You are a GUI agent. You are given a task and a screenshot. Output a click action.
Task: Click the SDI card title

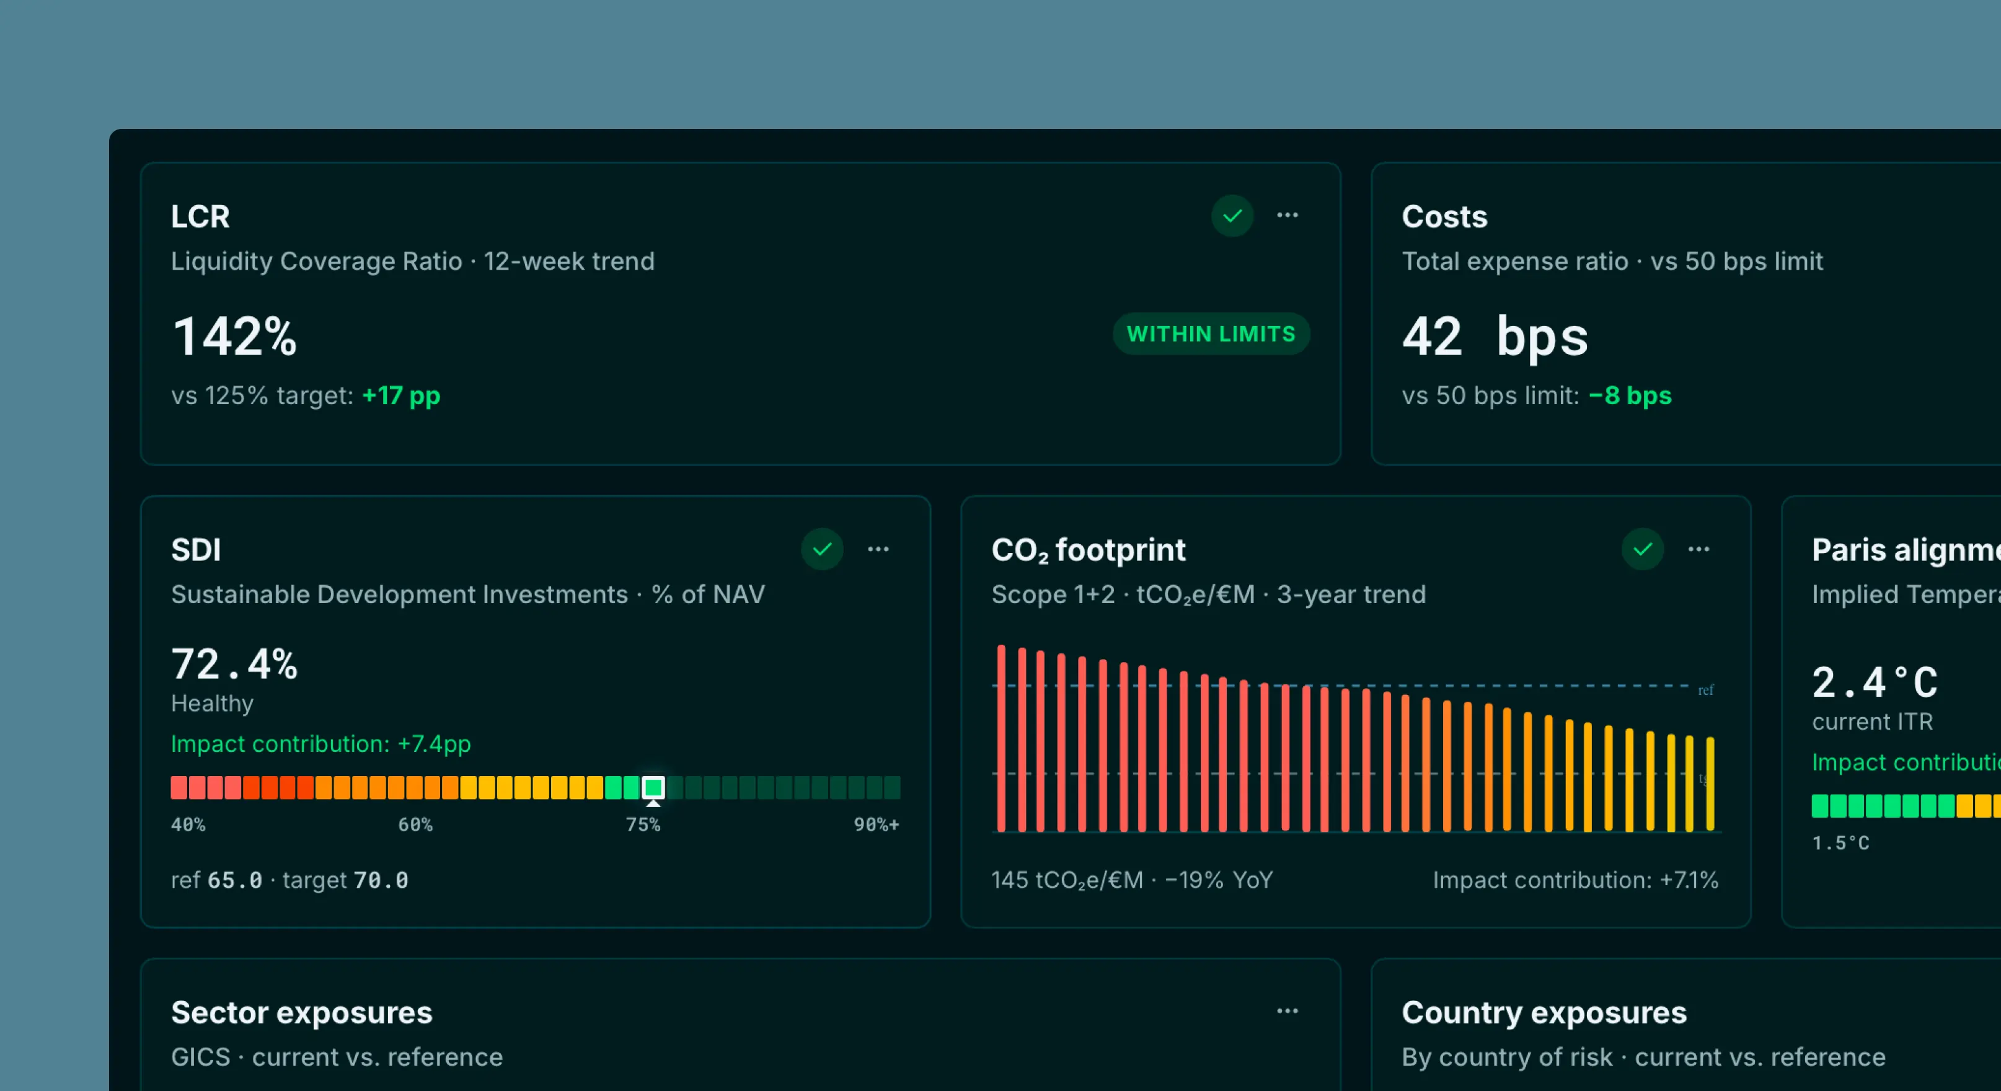tap(196, 550)
